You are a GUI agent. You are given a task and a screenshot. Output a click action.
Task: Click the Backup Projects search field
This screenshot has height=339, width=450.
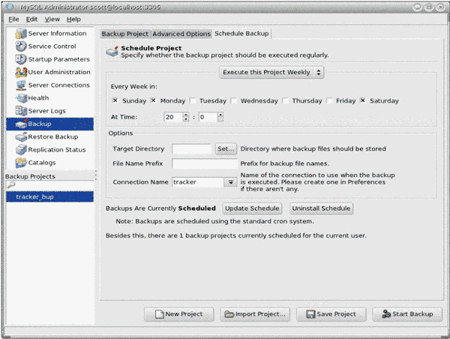pyautogui.click(x=50, y=185)
